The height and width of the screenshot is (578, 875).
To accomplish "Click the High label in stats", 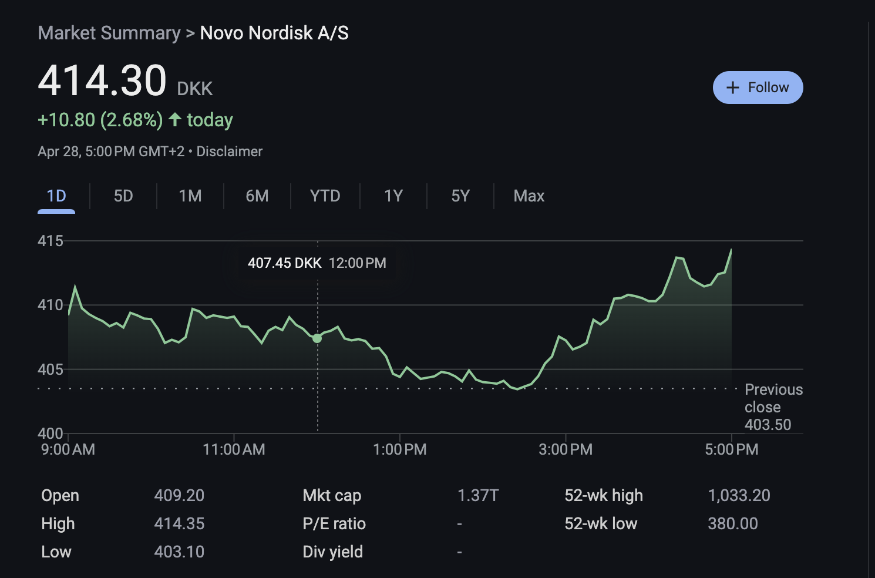I will pos(58,523).
